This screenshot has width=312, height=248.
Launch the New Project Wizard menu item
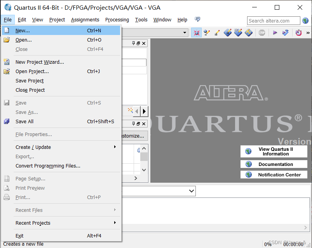61,62
